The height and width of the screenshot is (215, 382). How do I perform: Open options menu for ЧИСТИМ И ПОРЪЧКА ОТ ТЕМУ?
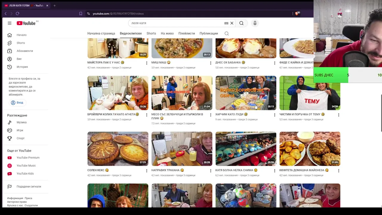339,115
